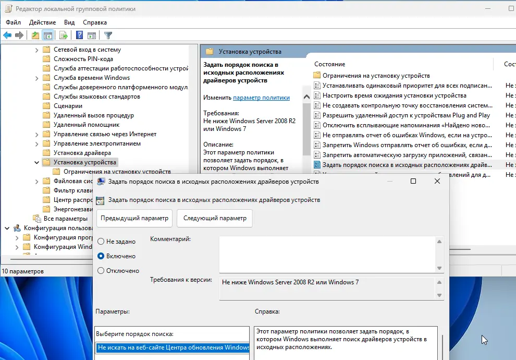Toggle the Show/Hide console tree icon
This screenshot has height=360, width=516.
(48, 35)
